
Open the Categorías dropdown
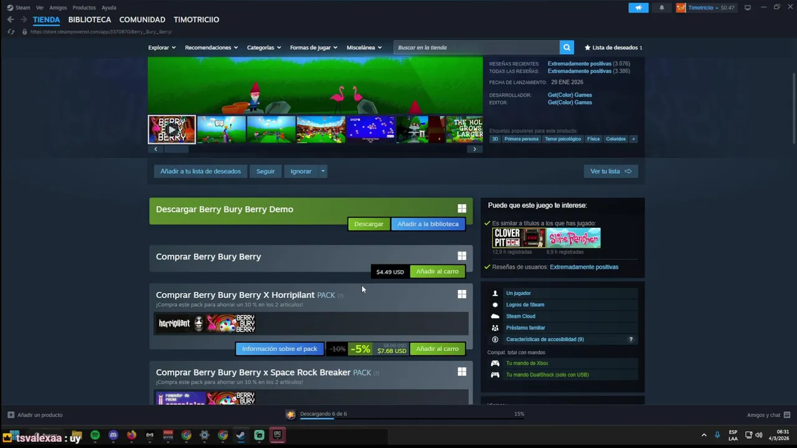click(264, 47)
